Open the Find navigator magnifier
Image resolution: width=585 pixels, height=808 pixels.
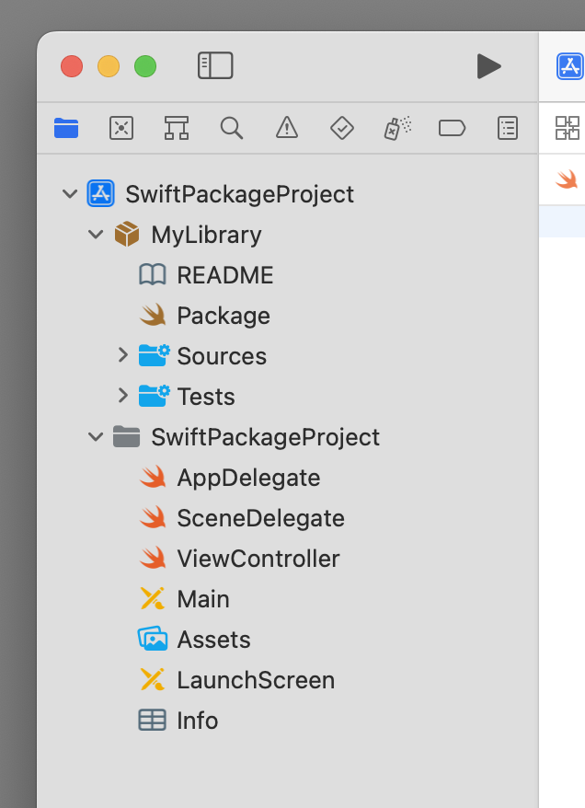232,128
